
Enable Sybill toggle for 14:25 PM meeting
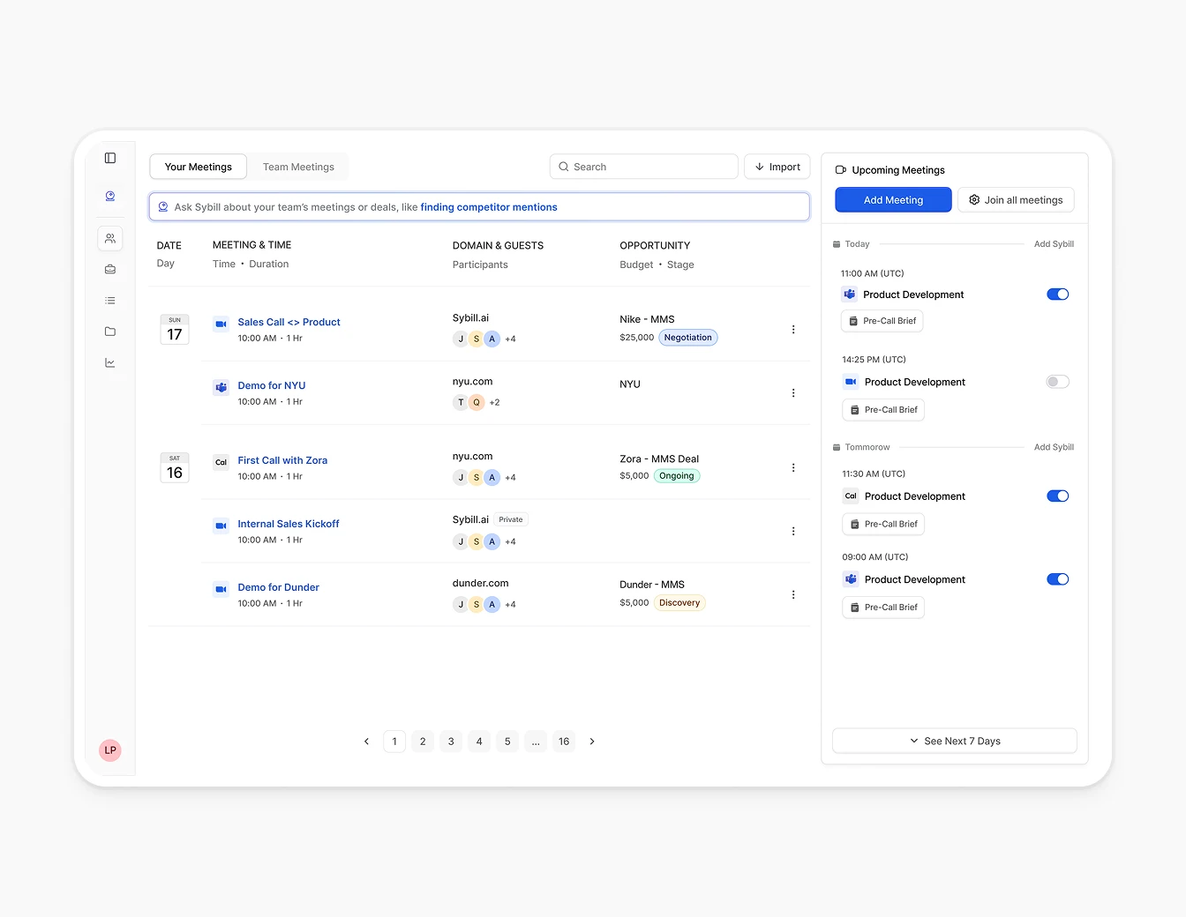pyautogui.click(x=1057, y=382)
